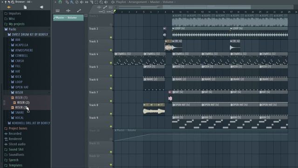Select the Delete tool in playlist toolbar

coord(76,2)
